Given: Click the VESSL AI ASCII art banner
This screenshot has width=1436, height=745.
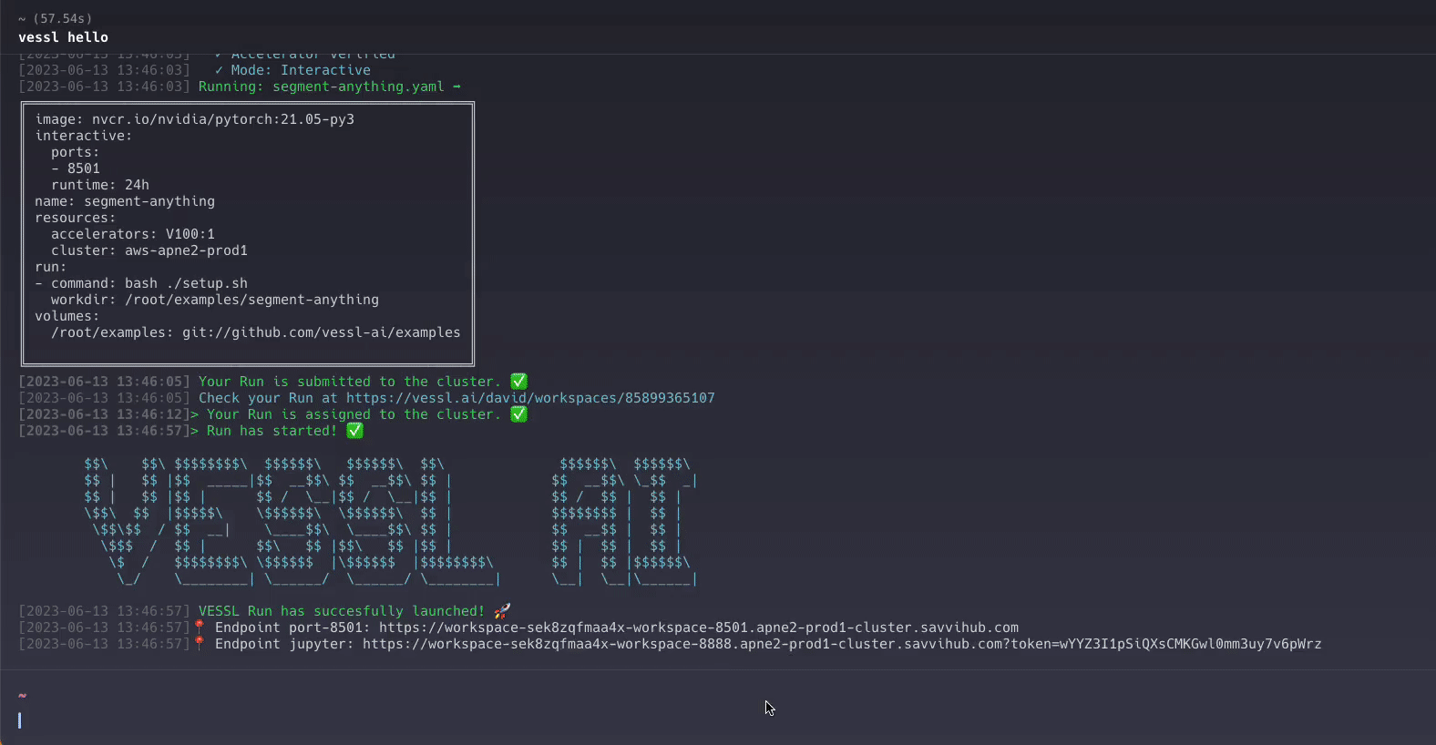Looking at the screenshot, I should pyautogui.click(x=391, y=521).
